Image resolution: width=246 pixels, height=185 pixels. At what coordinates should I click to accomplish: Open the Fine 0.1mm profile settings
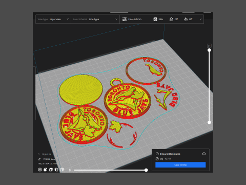(x=132, y=19)
